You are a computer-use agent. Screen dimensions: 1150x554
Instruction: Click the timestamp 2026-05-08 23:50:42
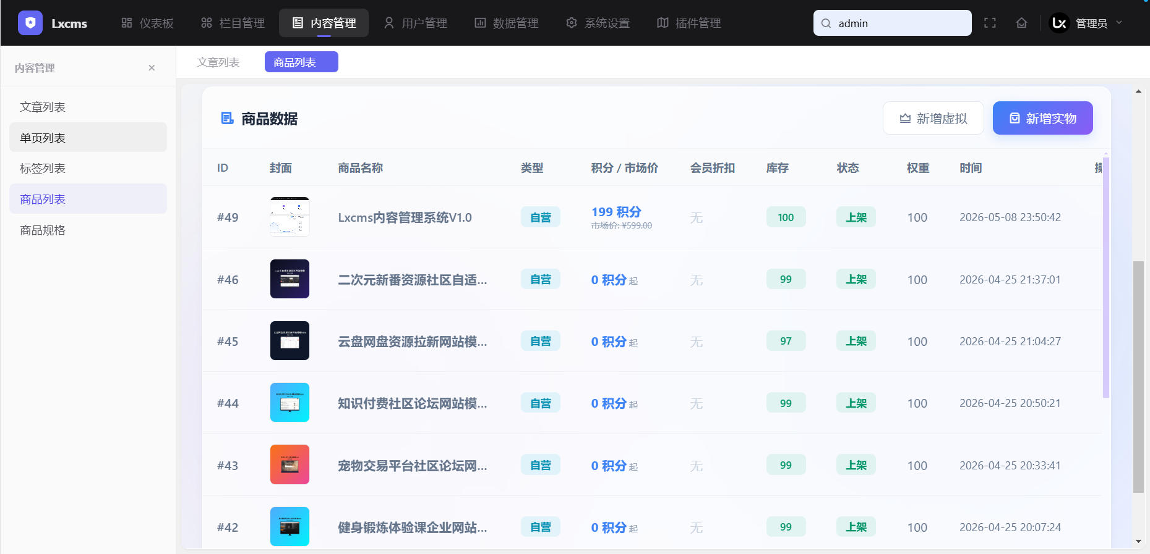[1010, 217]
